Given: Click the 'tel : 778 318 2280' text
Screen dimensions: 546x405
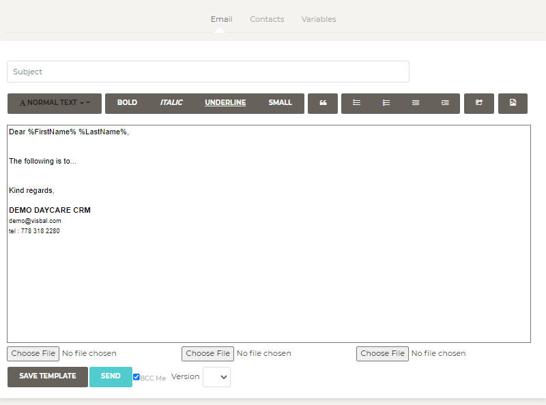Looking at the screenshot, I should tap(34, 231).
